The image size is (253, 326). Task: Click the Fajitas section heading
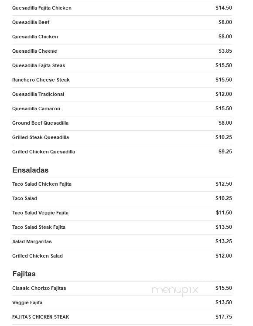point(24,274)
